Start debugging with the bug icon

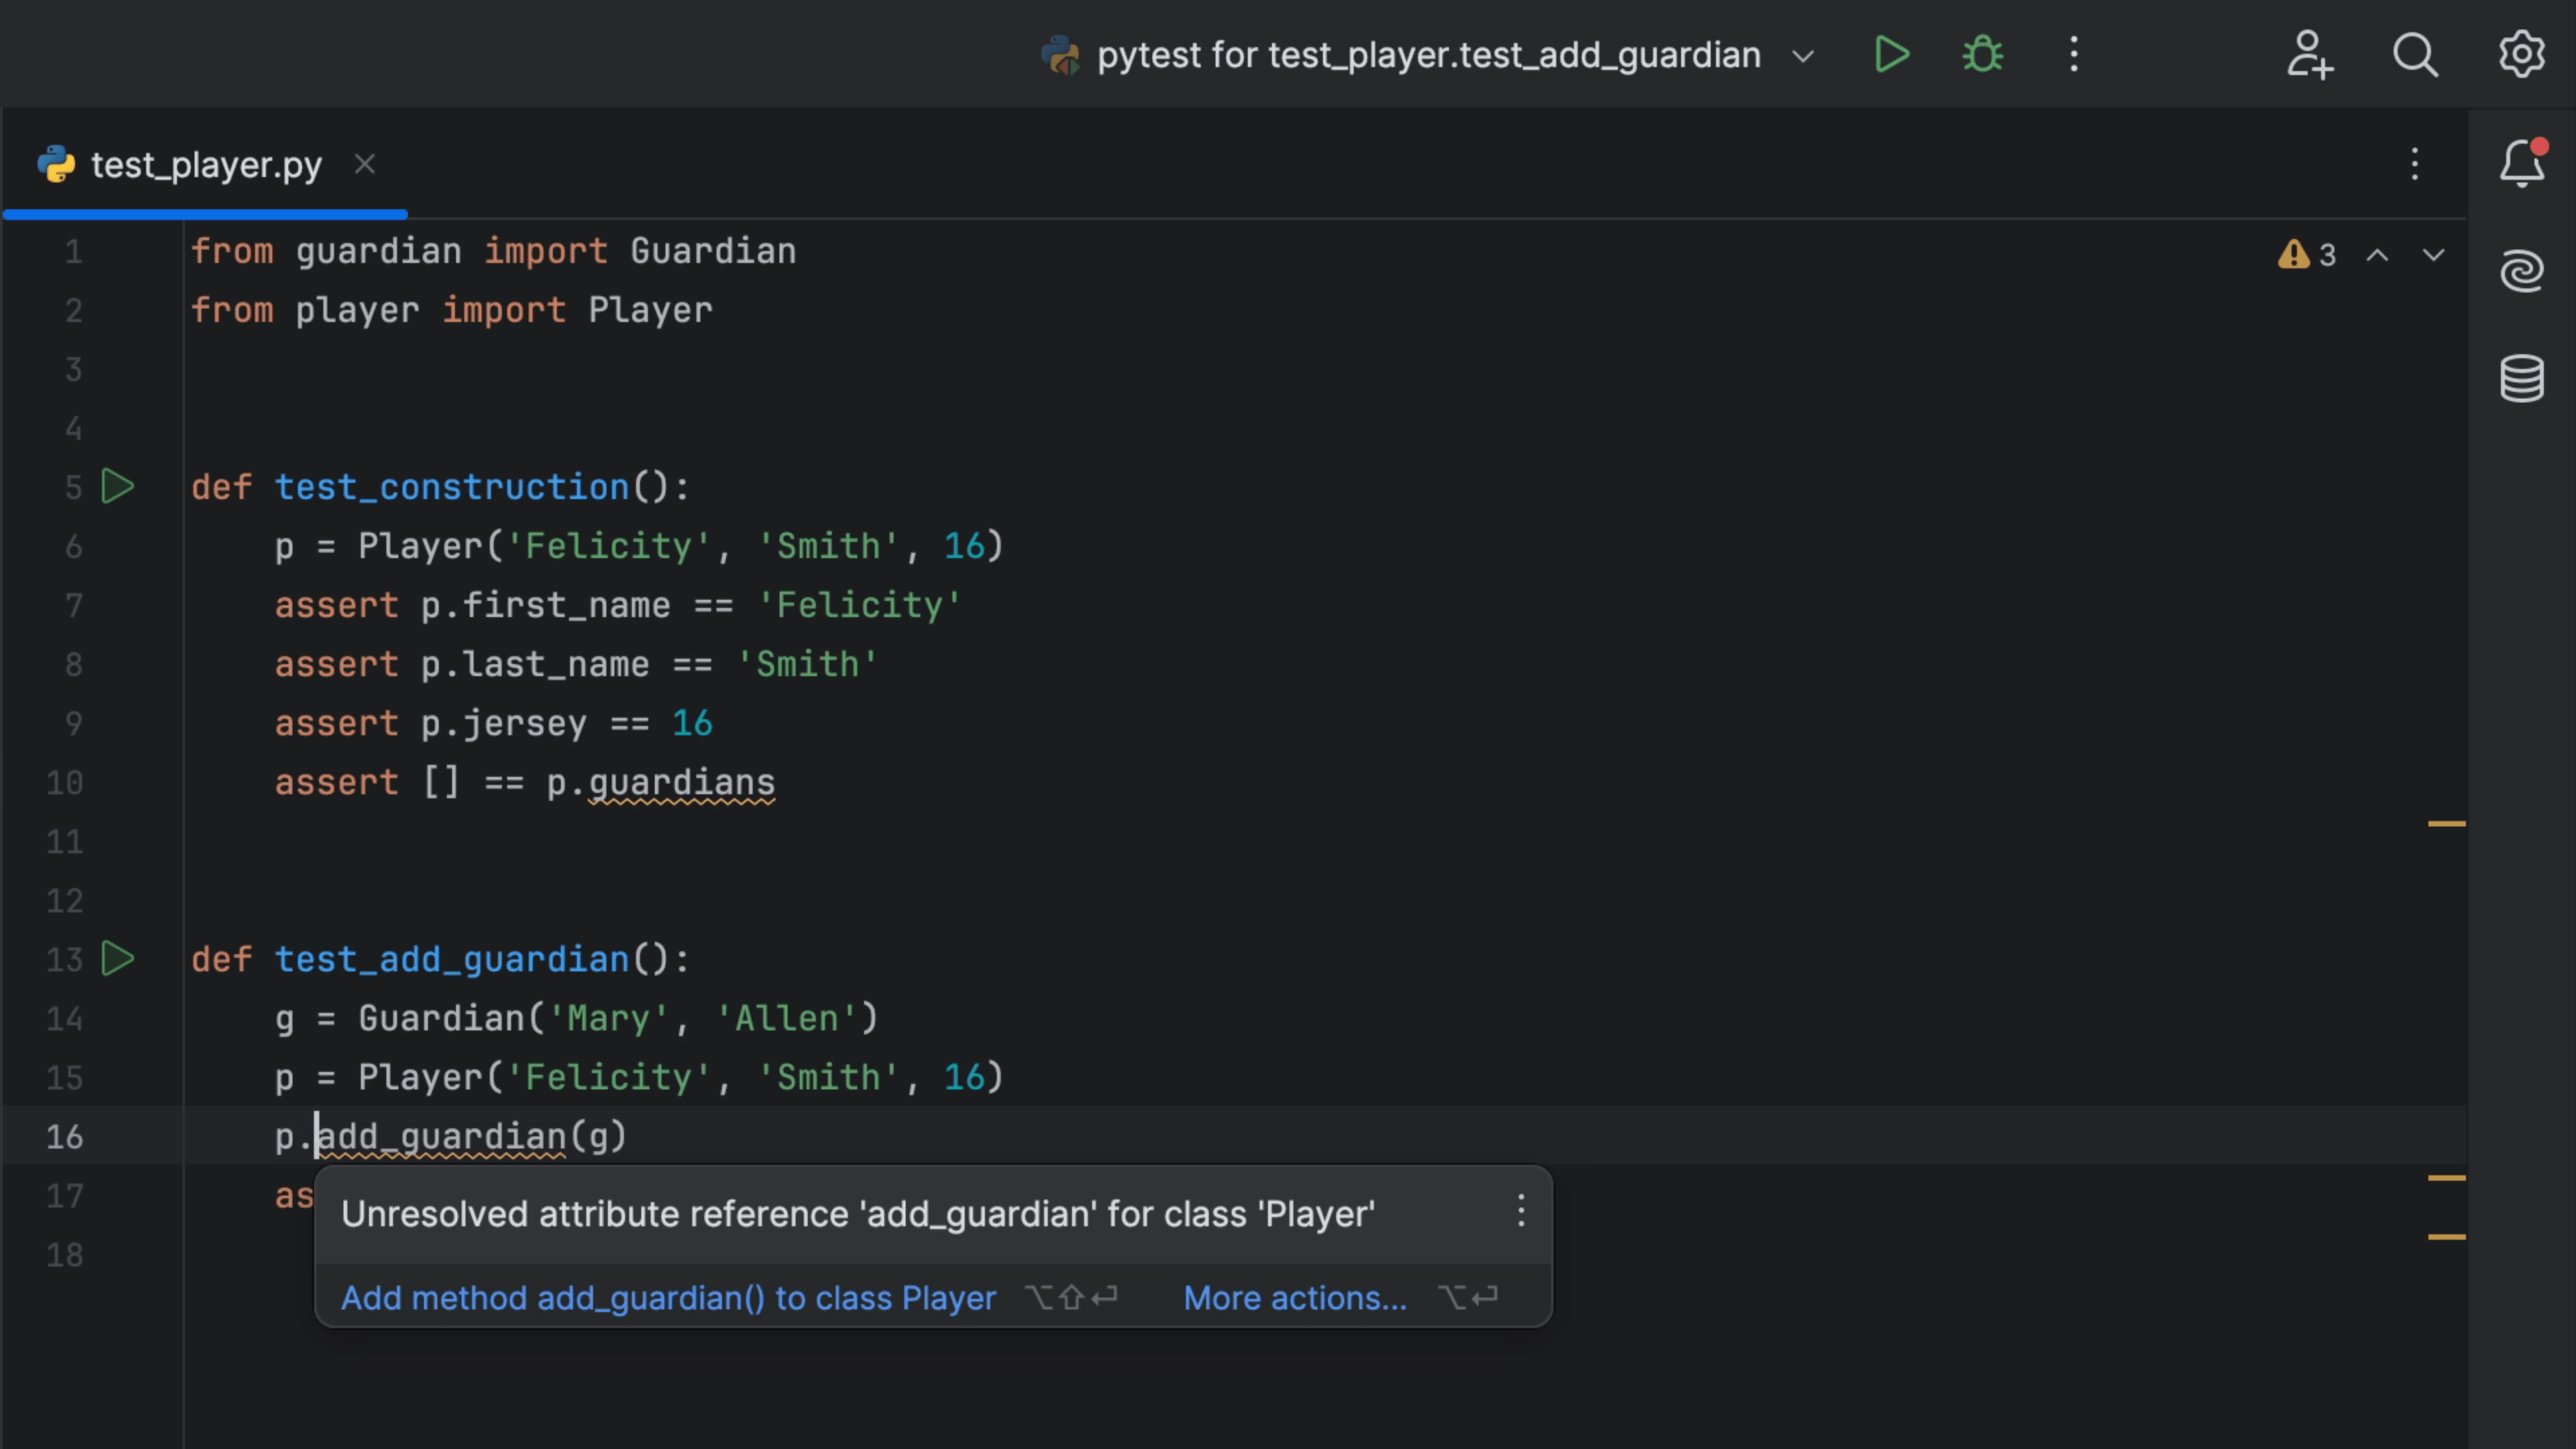(x=1982, y=55)
